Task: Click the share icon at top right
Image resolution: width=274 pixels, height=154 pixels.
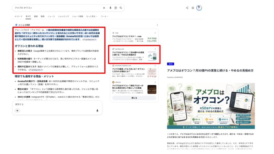Action: click(187, 8)
